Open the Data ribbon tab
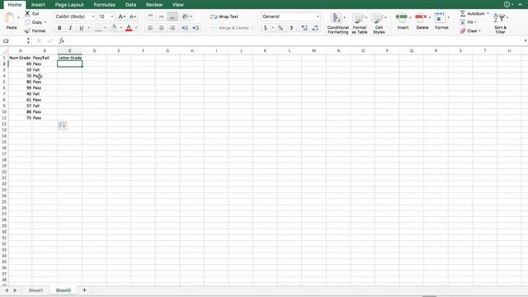528x297 pixels. click(130, 5)
